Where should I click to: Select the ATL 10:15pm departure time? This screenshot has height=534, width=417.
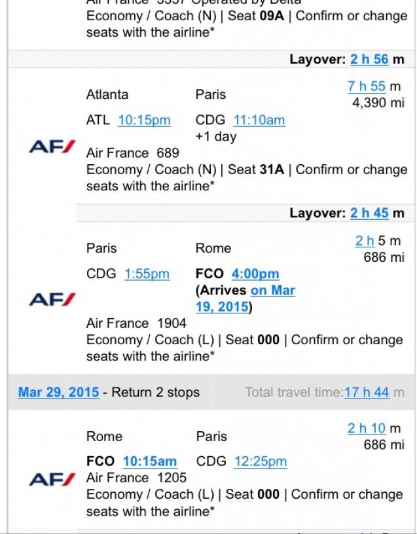pyautogui.click(x=144, y=120)
